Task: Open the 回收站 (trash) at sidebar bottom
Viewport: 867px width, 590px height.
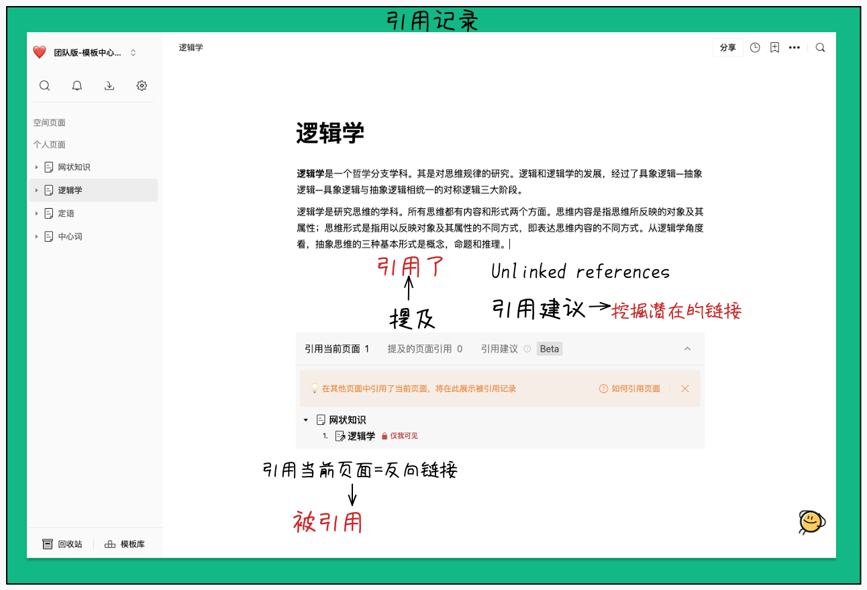Action: 62,544
